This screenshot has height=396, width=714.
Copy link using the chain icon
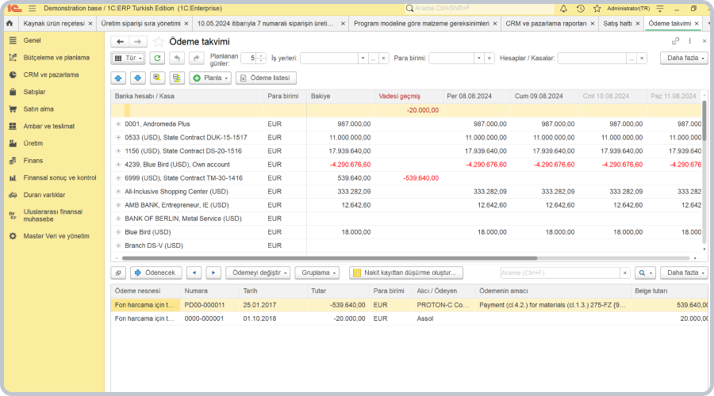click(675, 41)
